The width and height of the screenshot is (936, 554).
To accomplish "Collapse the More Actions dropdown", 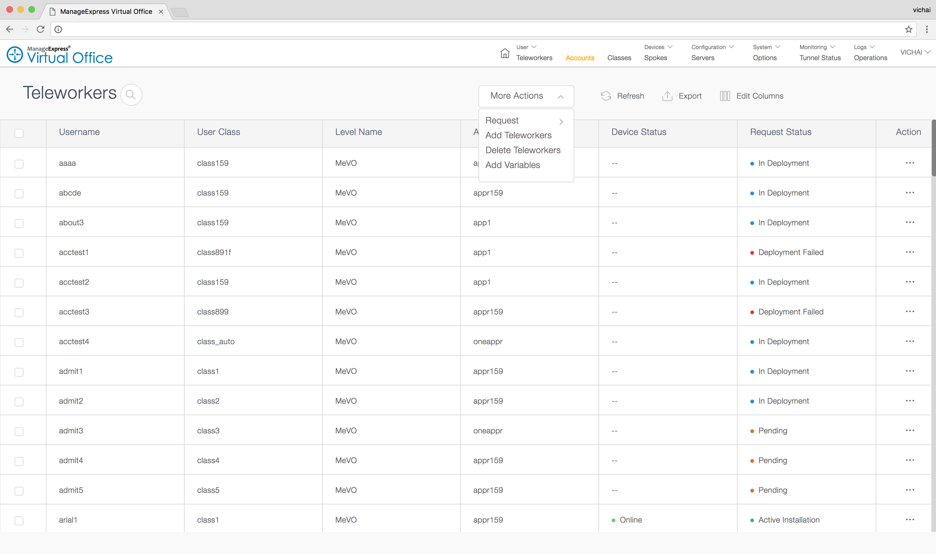I will tap(560, 97).
